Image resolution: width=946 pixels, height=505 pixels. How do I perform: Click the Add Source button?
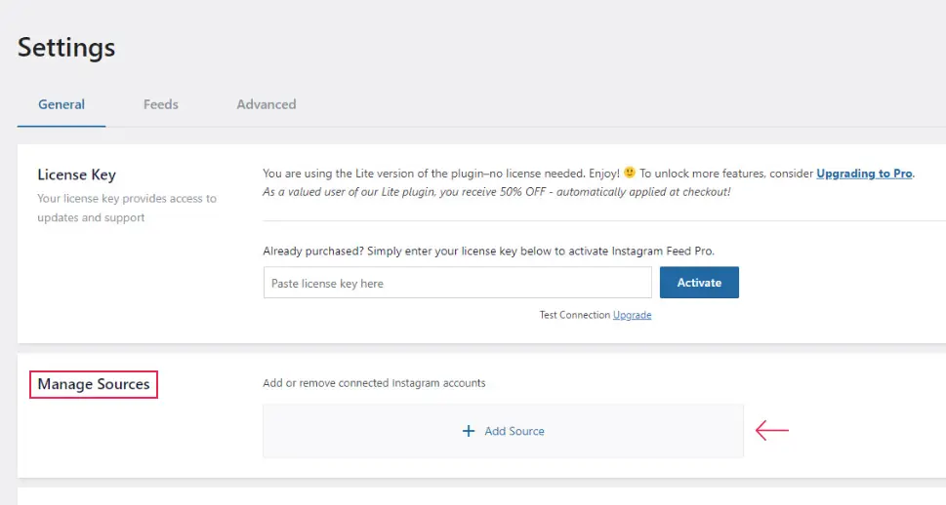[x=503, y=431]
